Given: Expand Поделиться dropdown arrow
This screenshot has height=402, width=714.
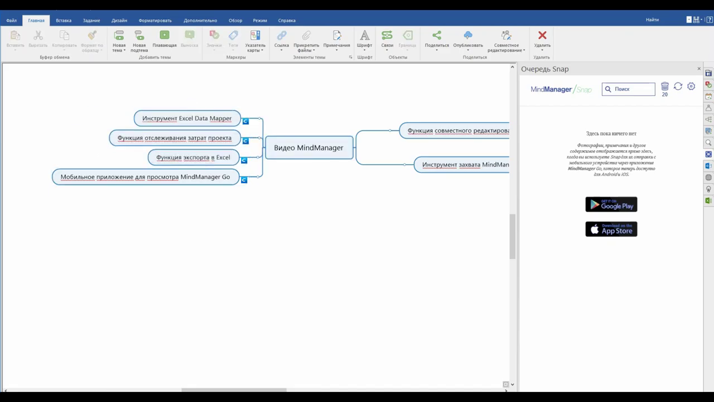Looking at the screenshot, I should point(437,50).
